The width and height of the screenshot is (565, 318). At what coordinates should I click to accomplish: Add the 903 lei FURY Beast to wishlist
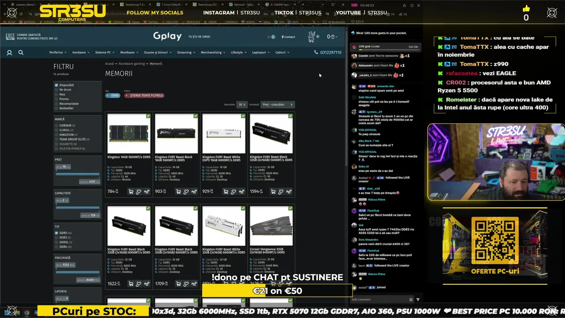186,192
